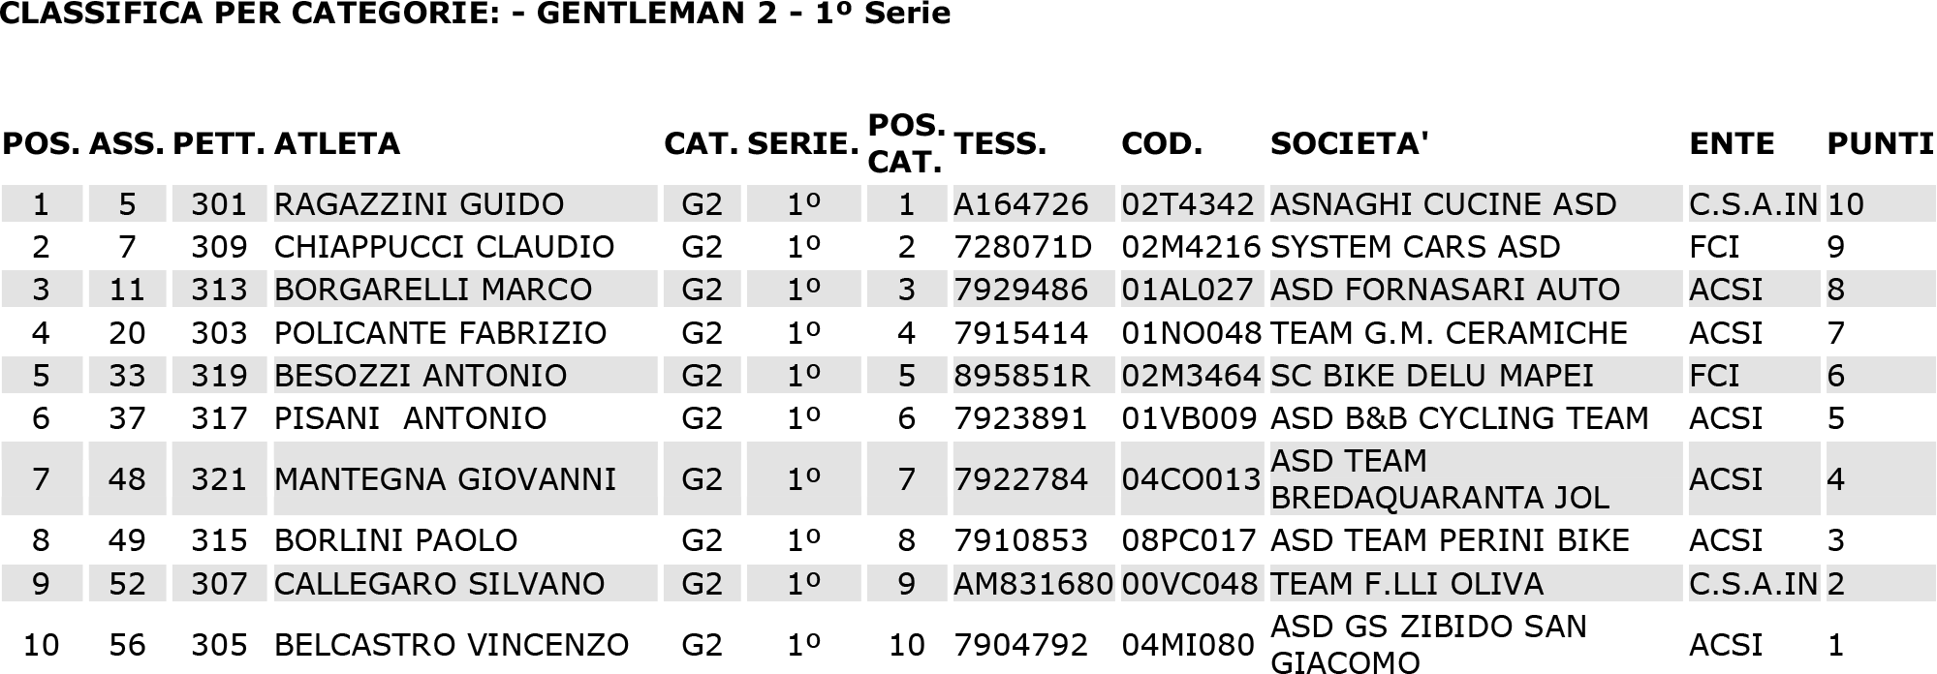The width and height of the screenshot is (1937, 674).
Task: Click card number AM831680
Action: point(1033,584)
